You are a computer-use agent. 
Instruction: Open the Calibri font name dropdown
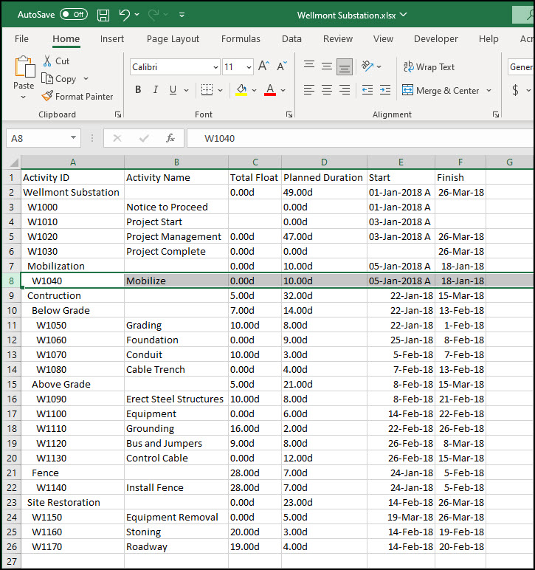(215, 67)
